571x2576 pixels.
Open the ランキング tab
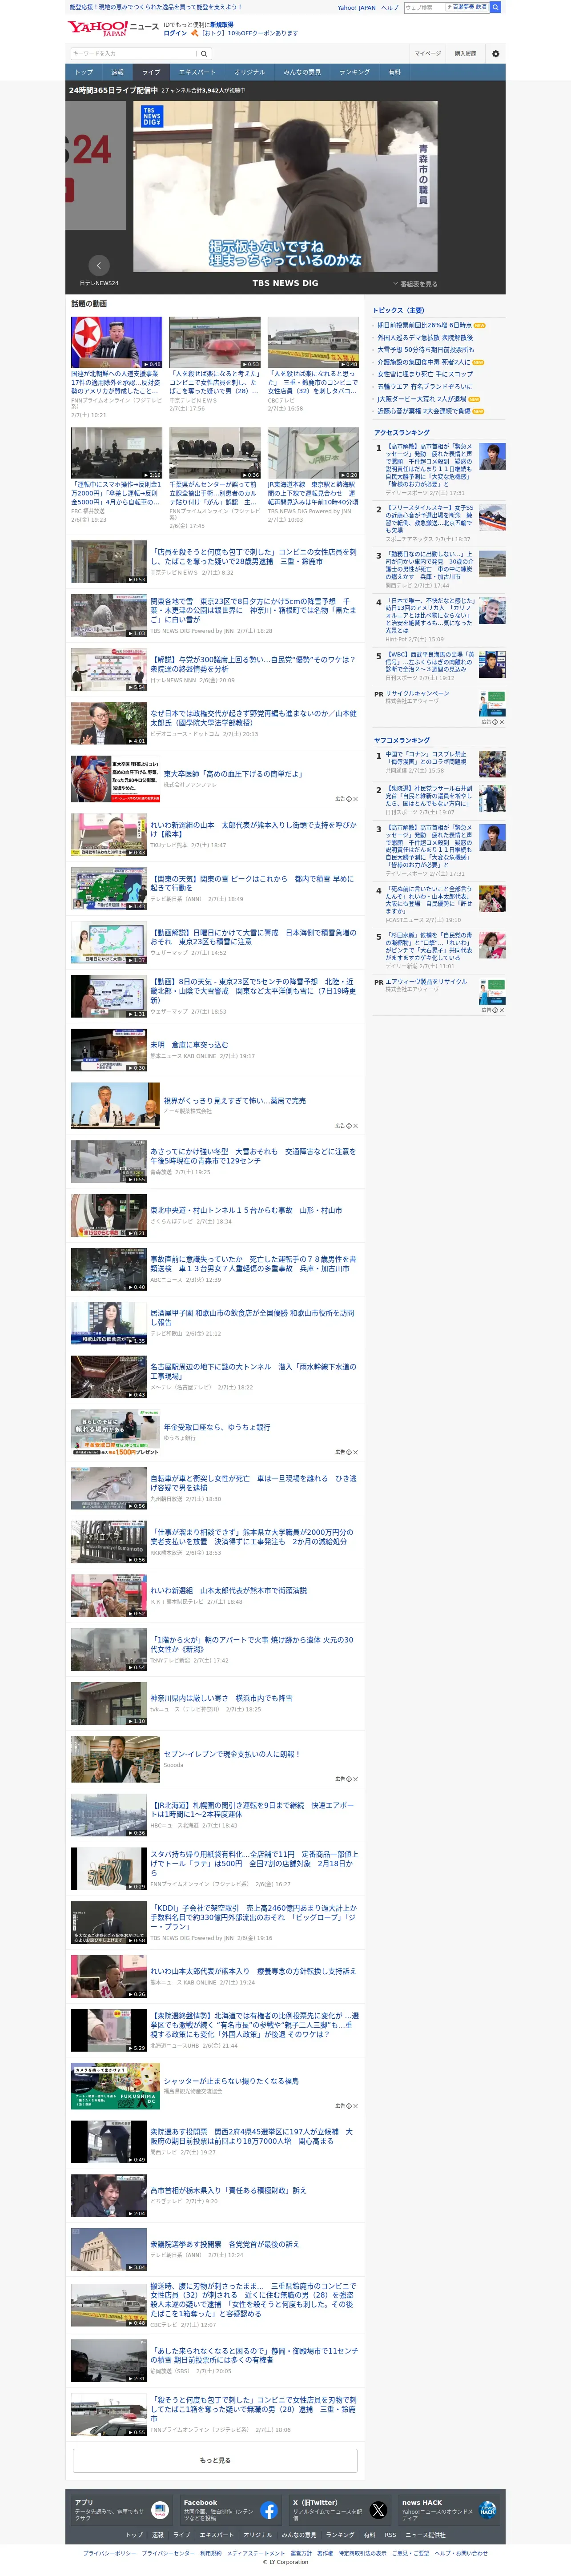(355, 72)
